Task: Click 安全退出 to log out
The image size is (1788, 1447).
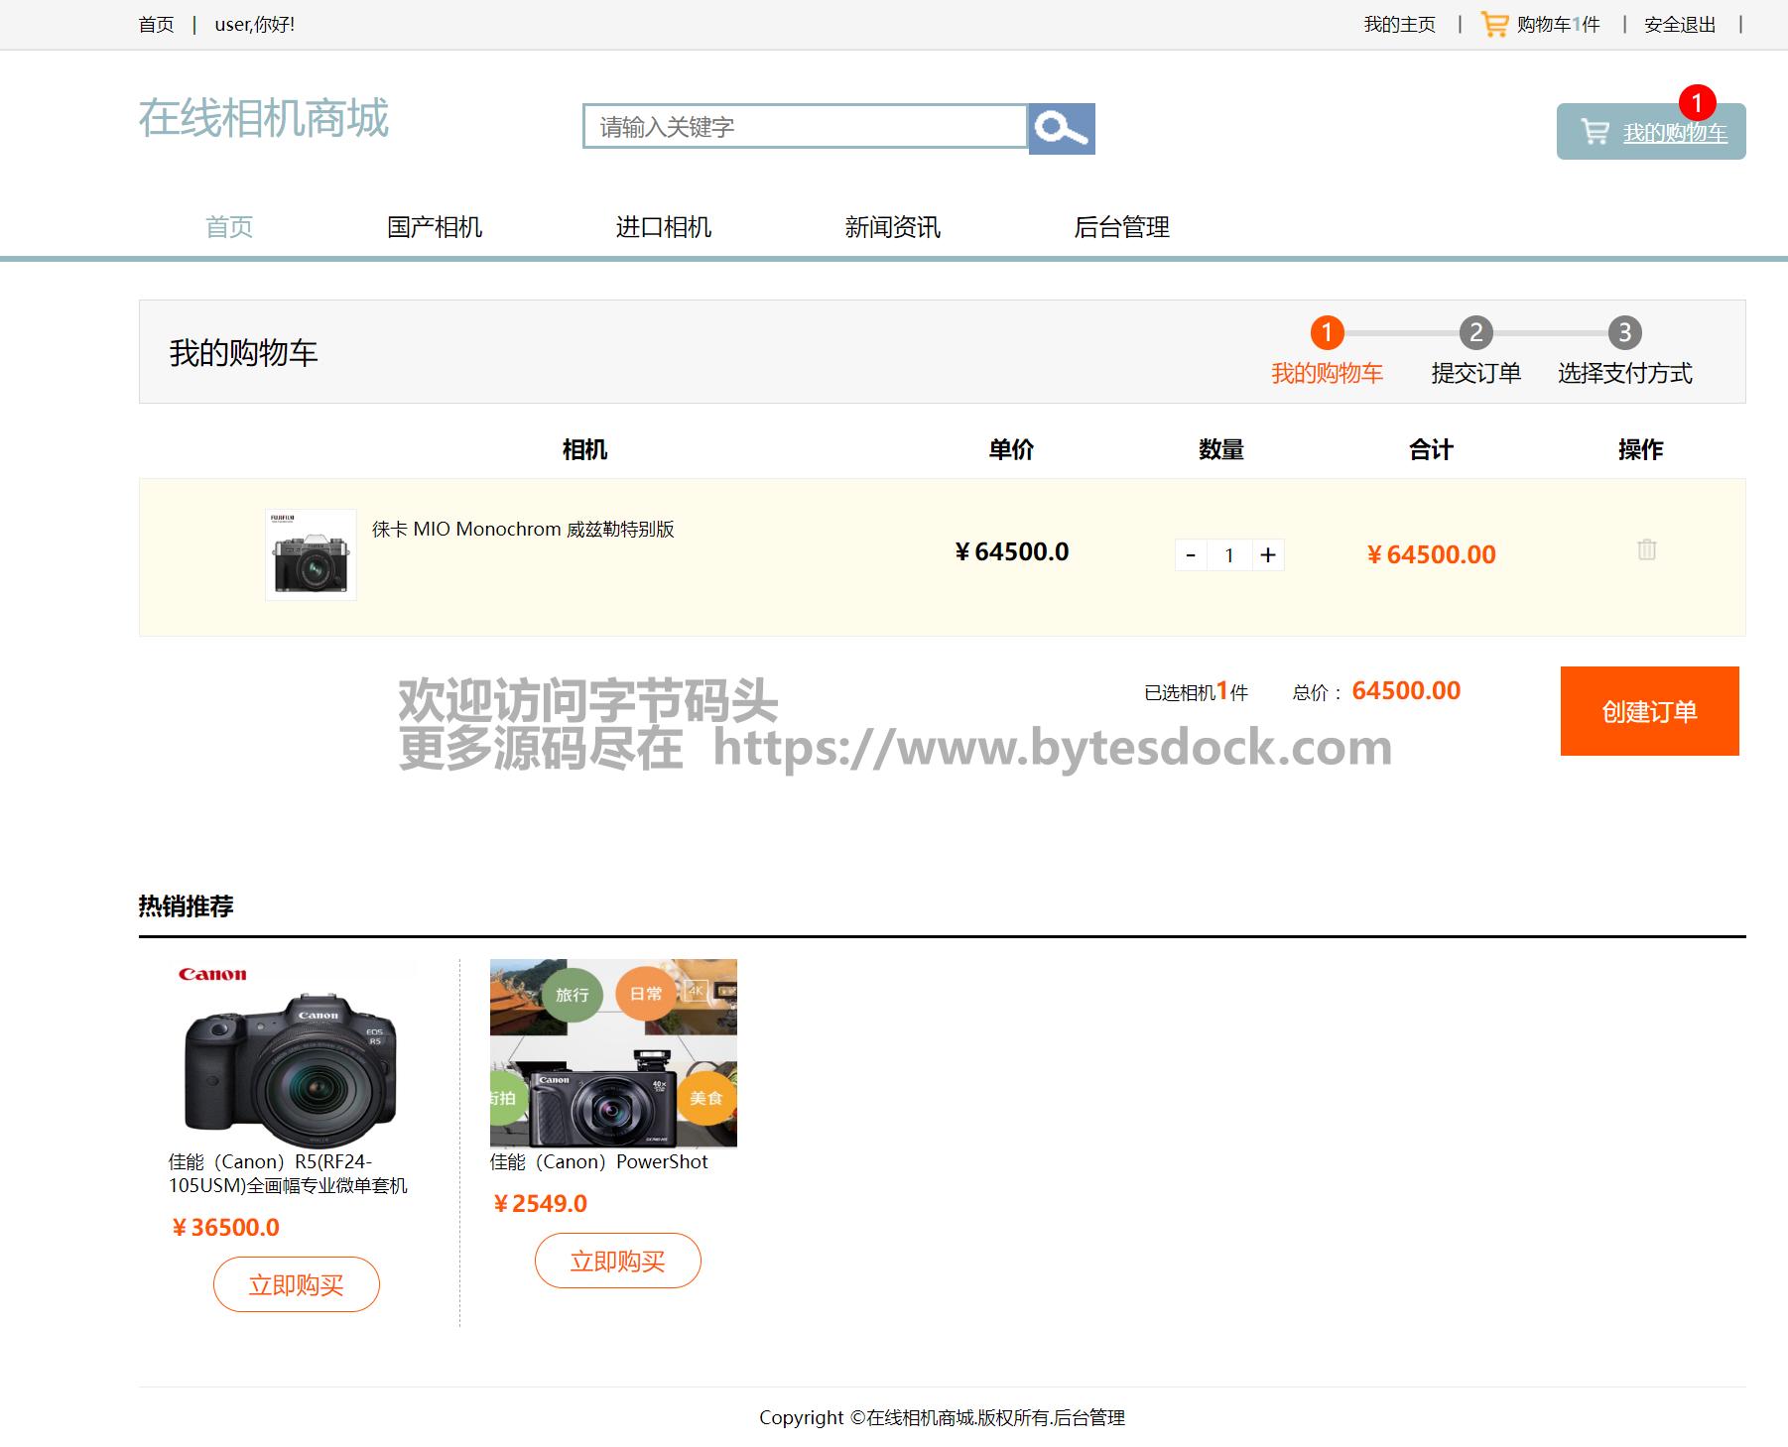Action: 1680,25
